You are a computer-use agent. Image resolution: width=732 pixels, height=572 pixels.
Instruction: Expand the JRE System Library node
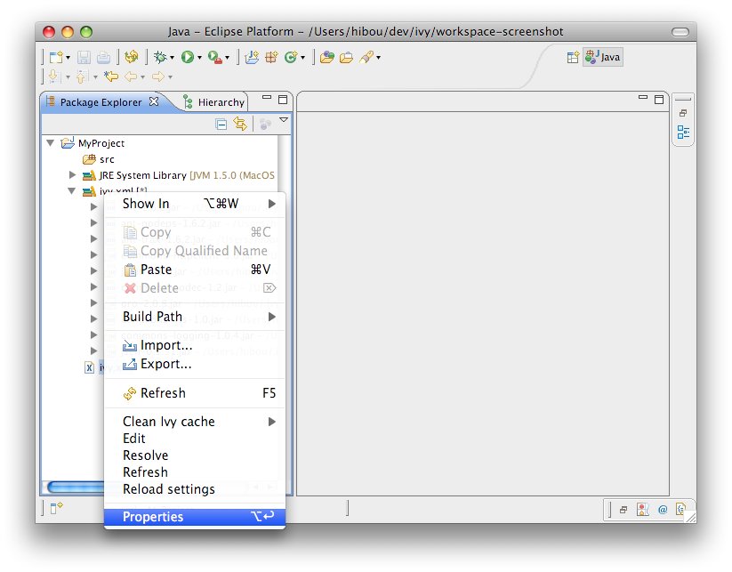click(x=74, y=175)
